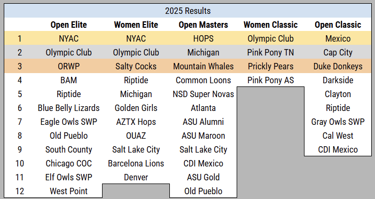Click the Barcelona Lions cell
The height and width of the screenshot is (199, 375).
coord(136,163)
